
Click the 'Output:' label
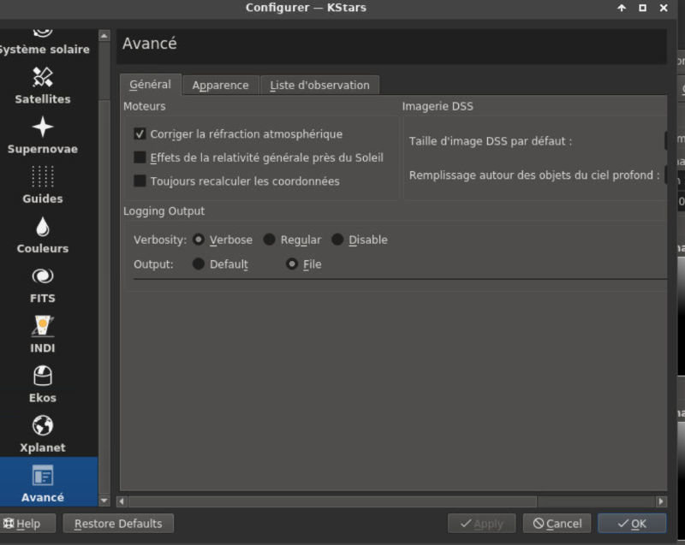point(153,264)
